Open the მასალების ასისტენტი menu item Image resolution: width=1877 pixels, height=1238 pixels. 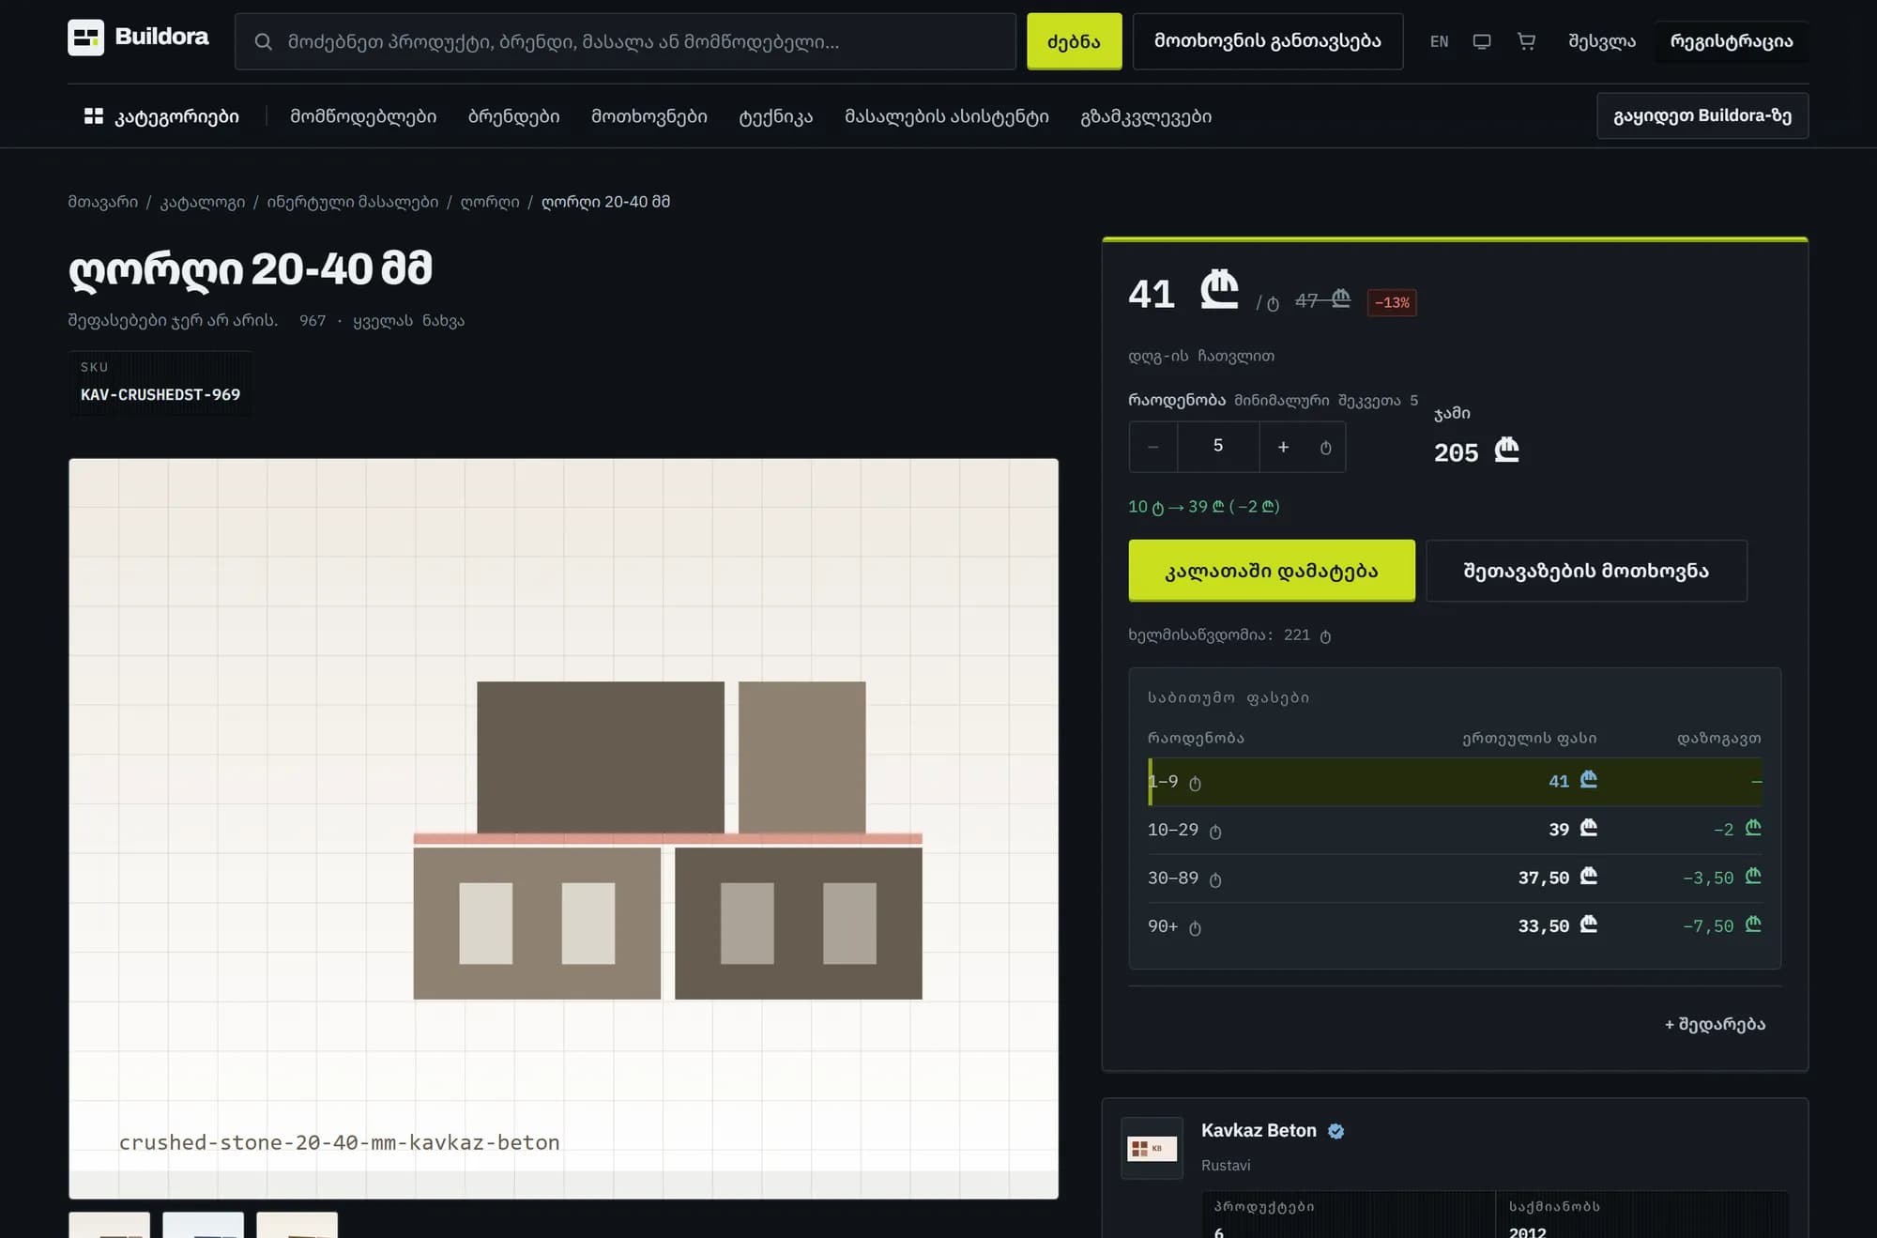[946, 116]
